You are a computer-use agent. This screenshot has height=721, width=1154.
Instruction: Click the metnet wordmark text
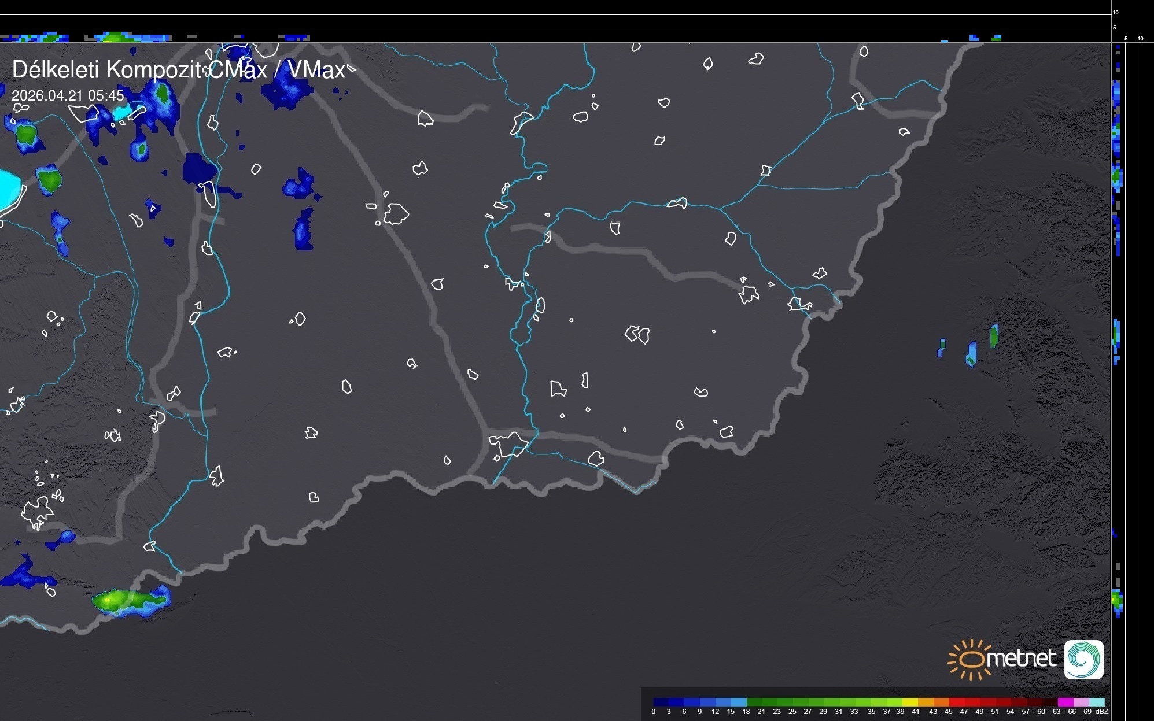pyautogui.click(x=1021, y=659)
